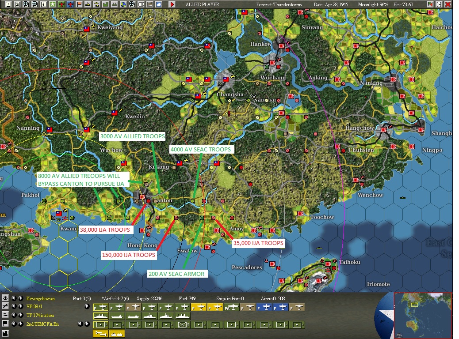Click the yellow ships icon in bottom row

point(117,333)
